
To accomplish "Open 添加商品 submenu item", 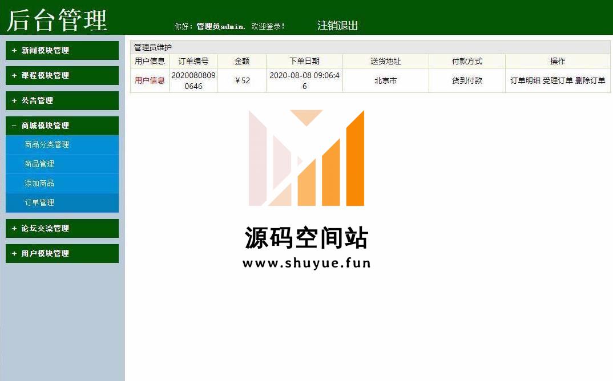I will coord(62,183).
